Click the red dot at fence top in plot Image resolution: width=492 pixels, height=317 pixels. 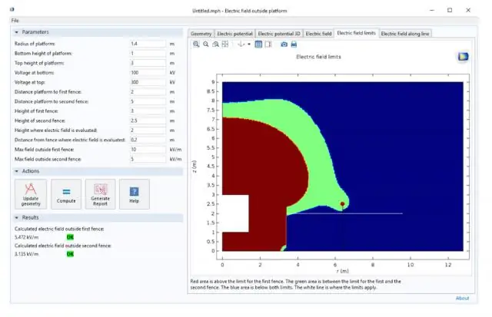342,204
